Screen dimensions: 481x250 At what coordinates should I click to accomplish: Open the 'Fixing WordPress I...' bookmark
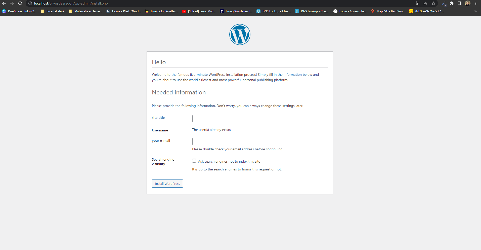236,11
